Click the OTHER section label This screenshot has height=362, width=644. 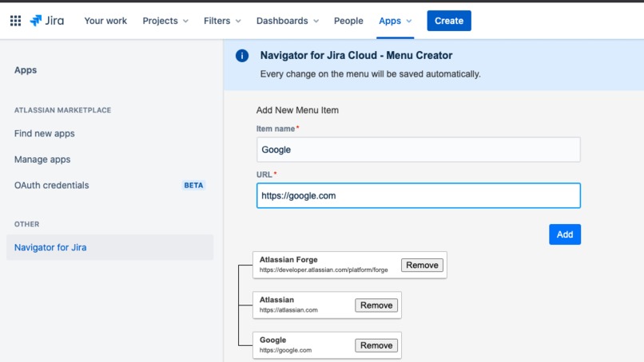(26, 224)
